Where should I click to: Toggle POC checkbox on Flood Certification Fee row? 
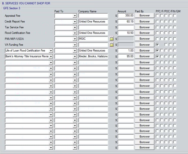point(166,33)
